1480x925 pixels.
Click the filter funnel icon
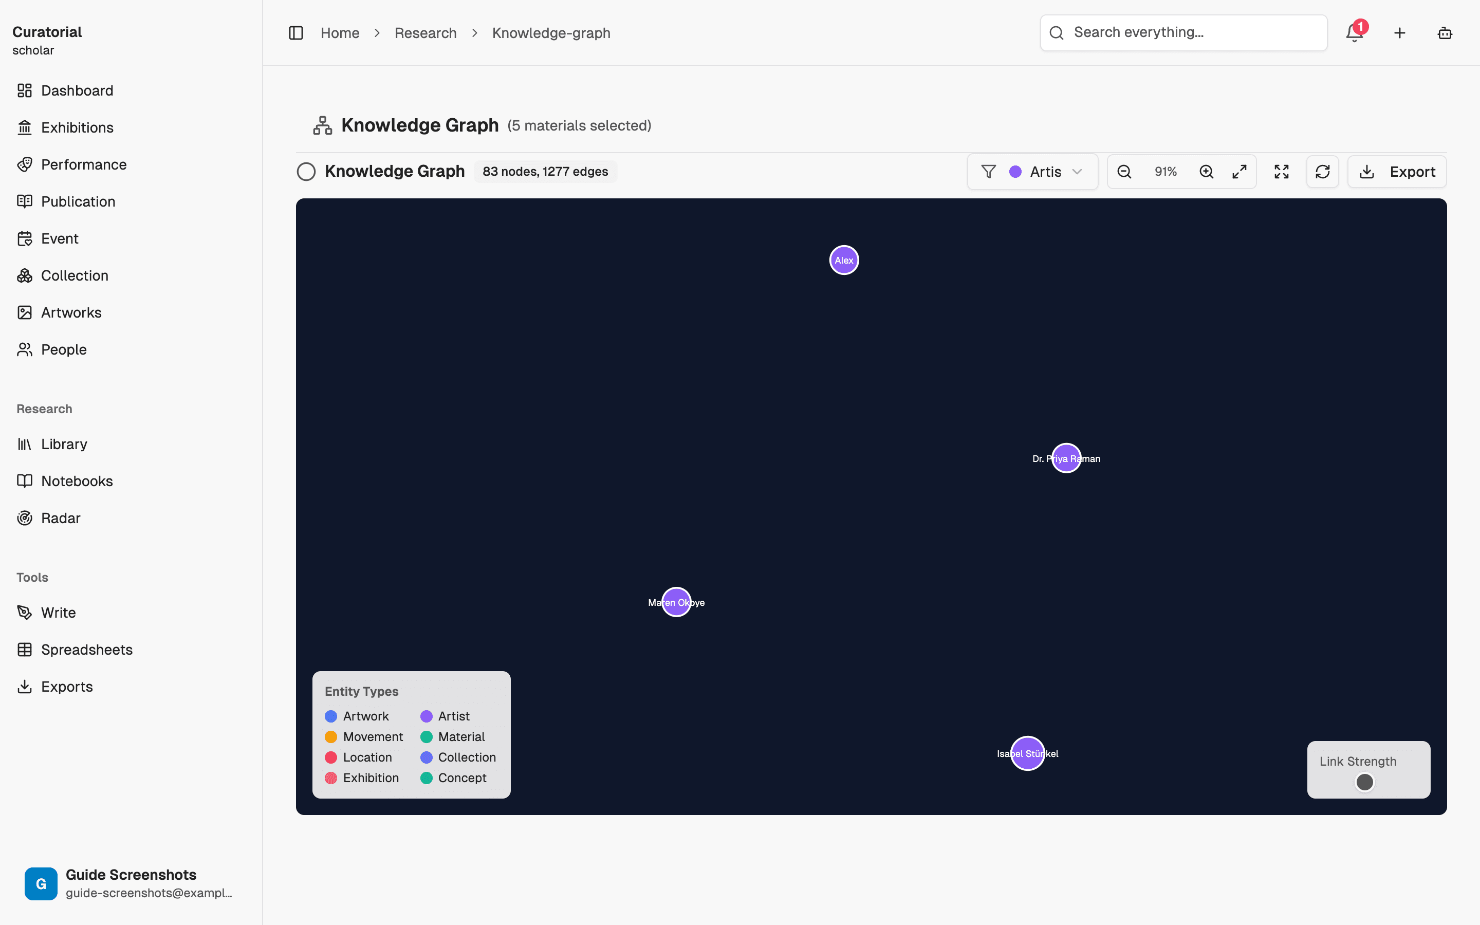988,172
